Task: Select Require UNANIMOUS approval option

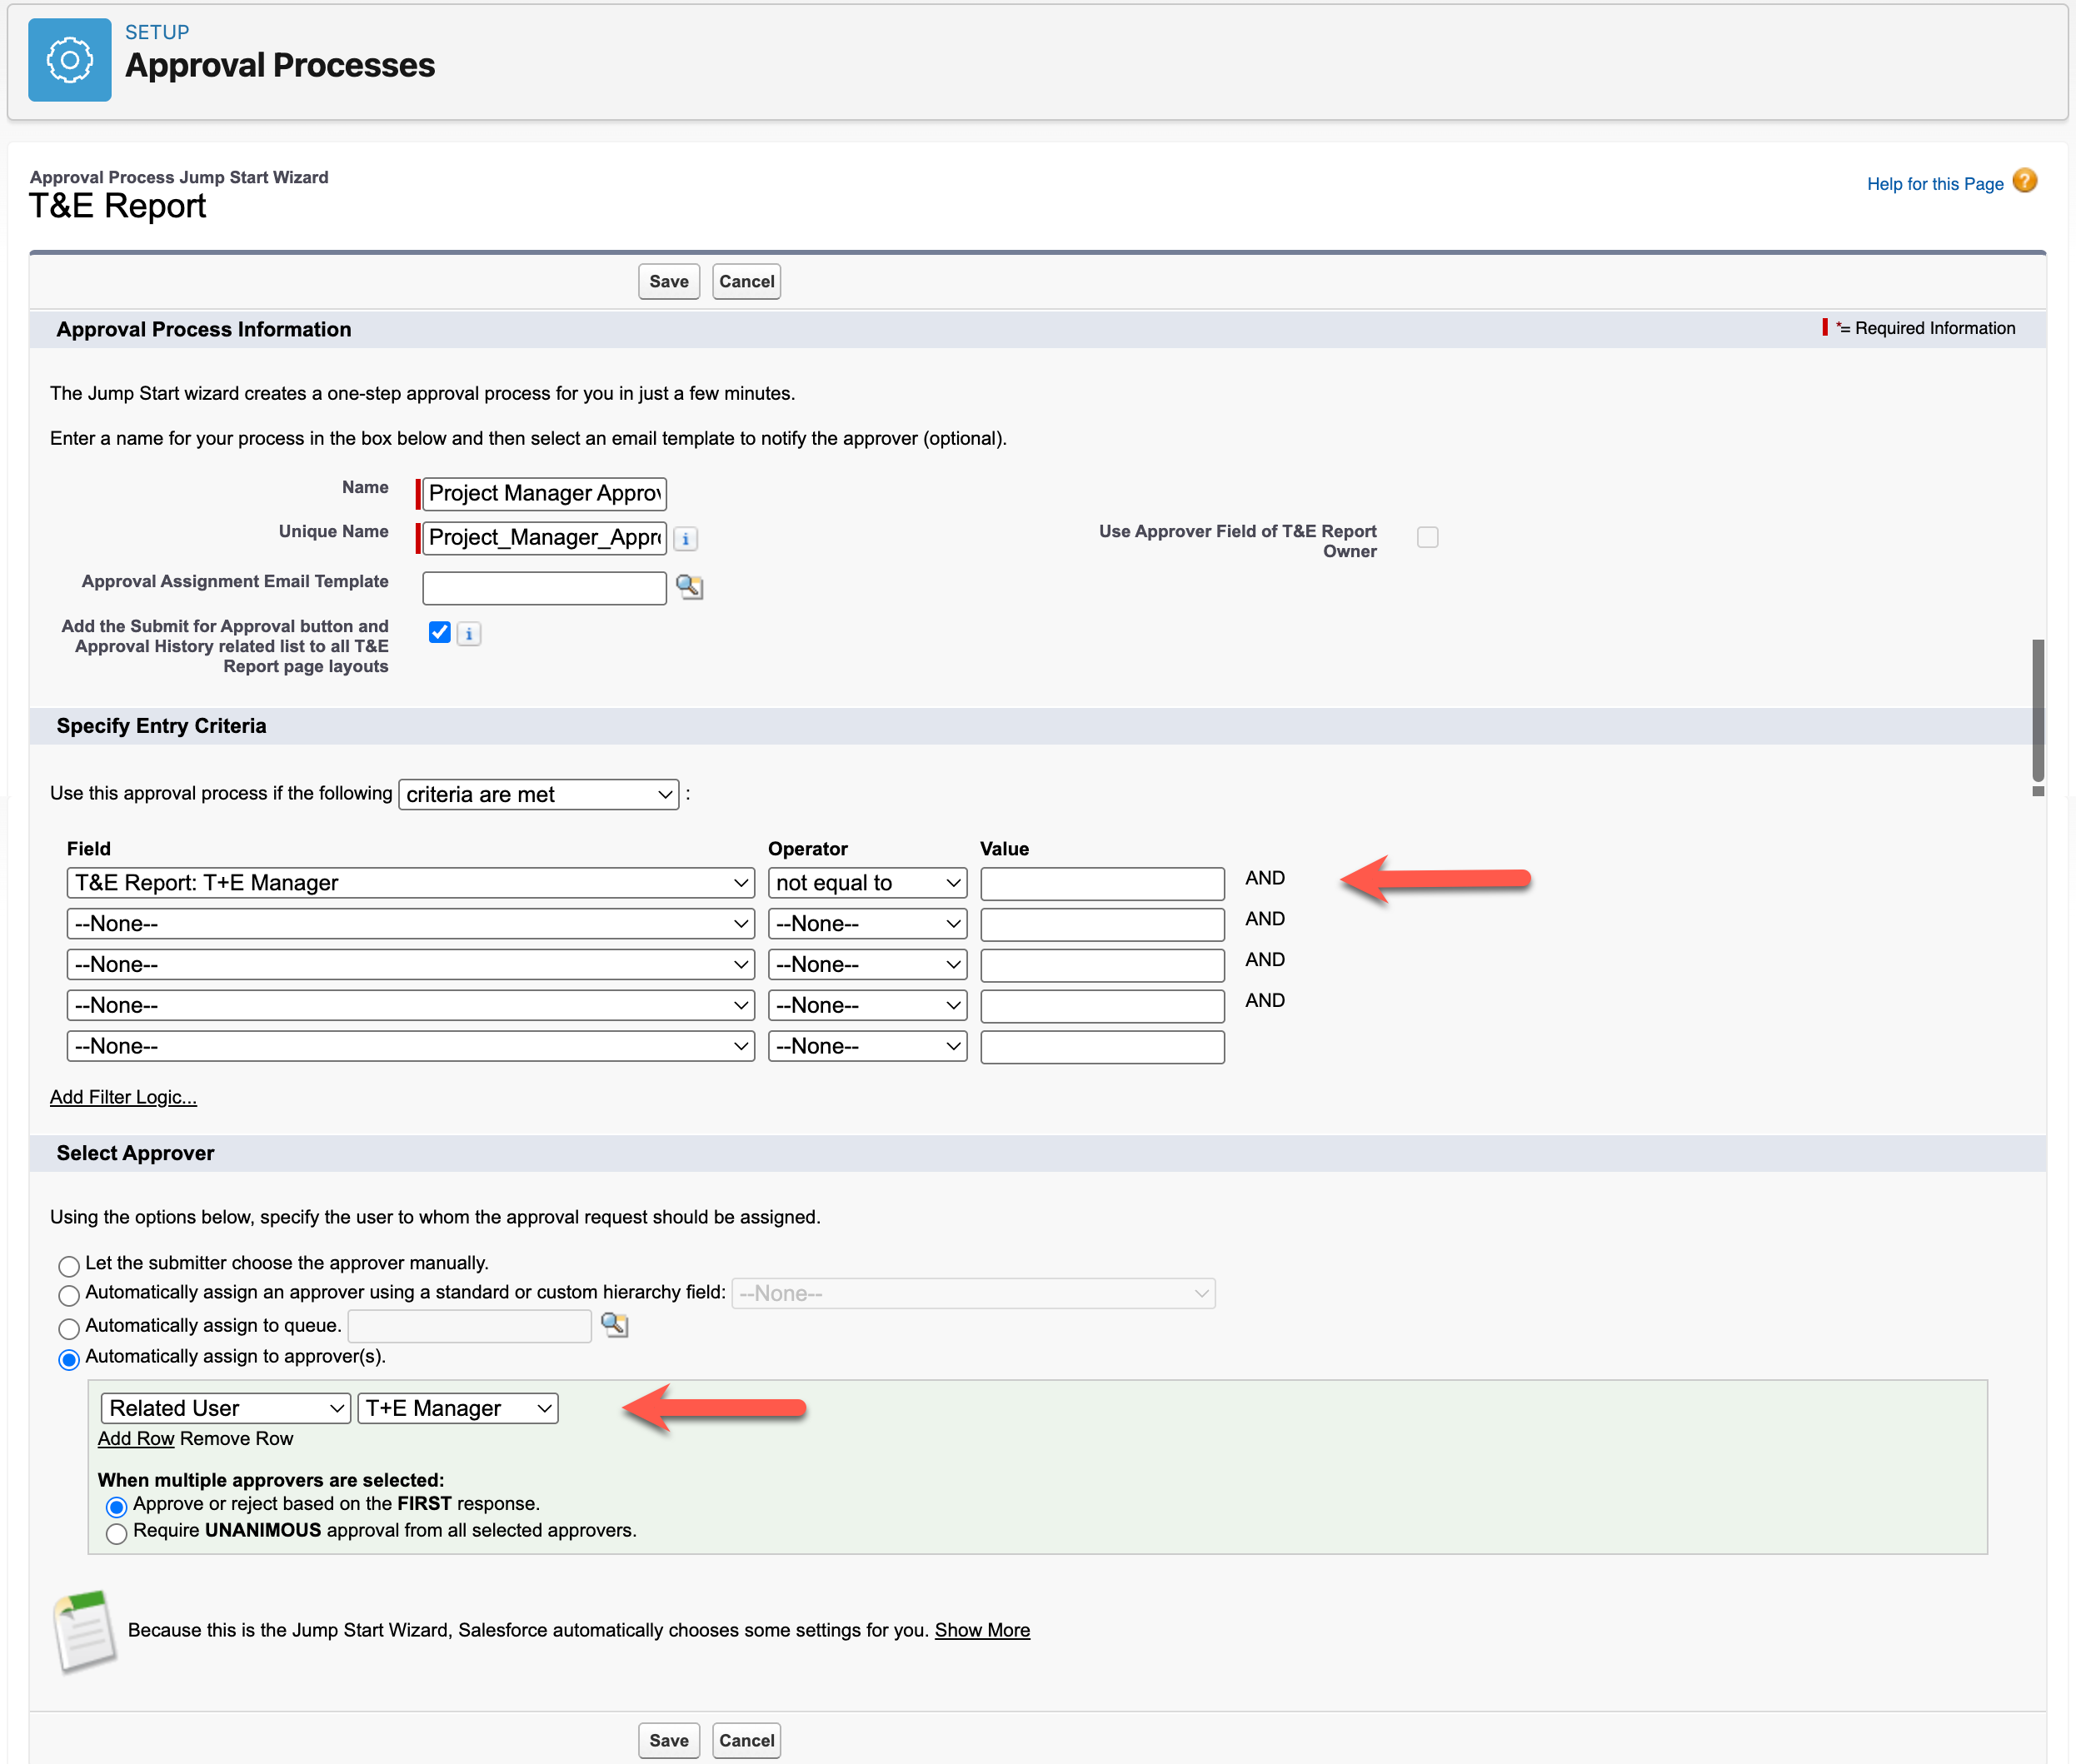Action: click(117, 1533)
